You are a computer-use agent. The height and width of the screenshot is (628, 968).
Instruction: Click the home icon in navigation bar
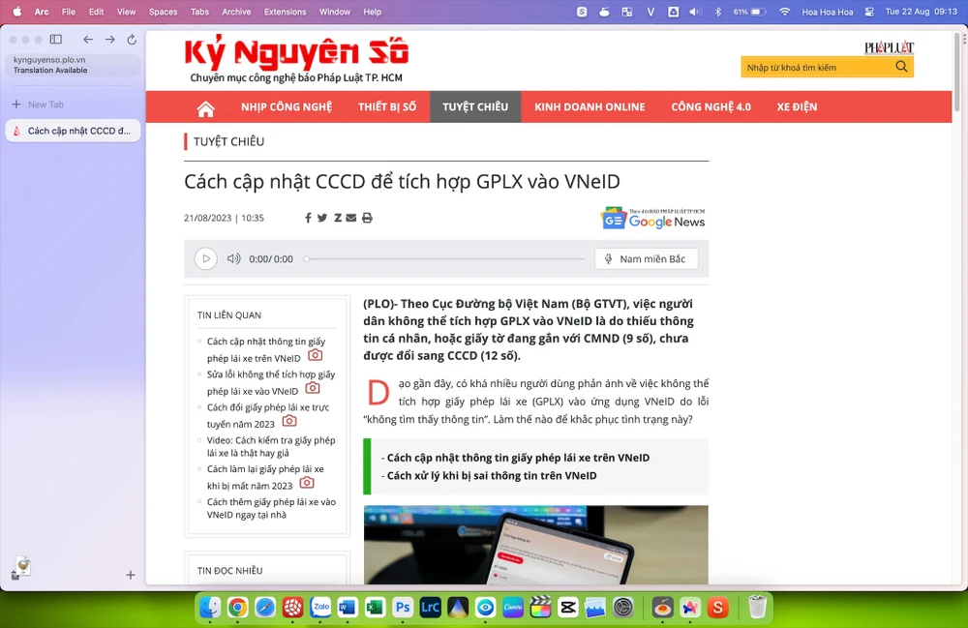(205, 107)
